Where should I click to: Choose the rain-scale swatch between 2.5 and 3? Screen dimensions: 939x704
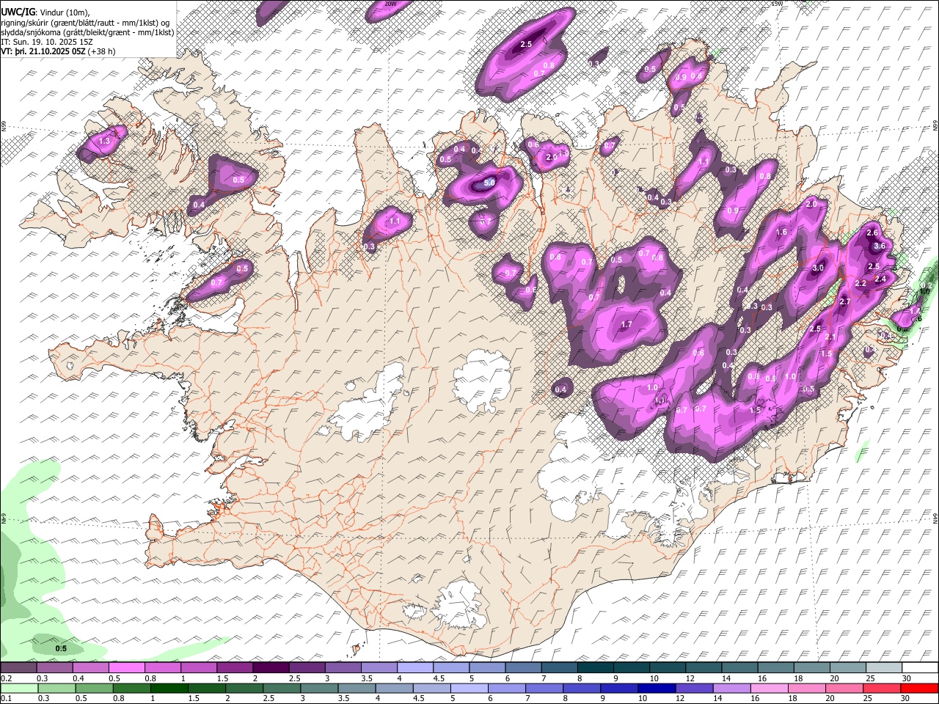282,688
